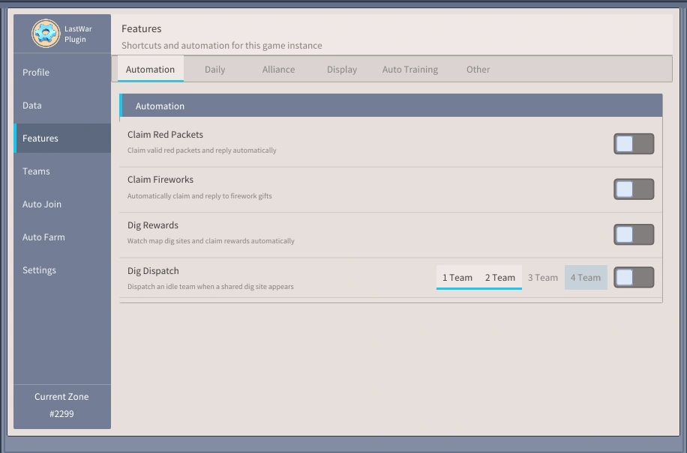Click 'Dispatch an idle team' description
Viewport: 687px width, 453px height.
[210, 287]
